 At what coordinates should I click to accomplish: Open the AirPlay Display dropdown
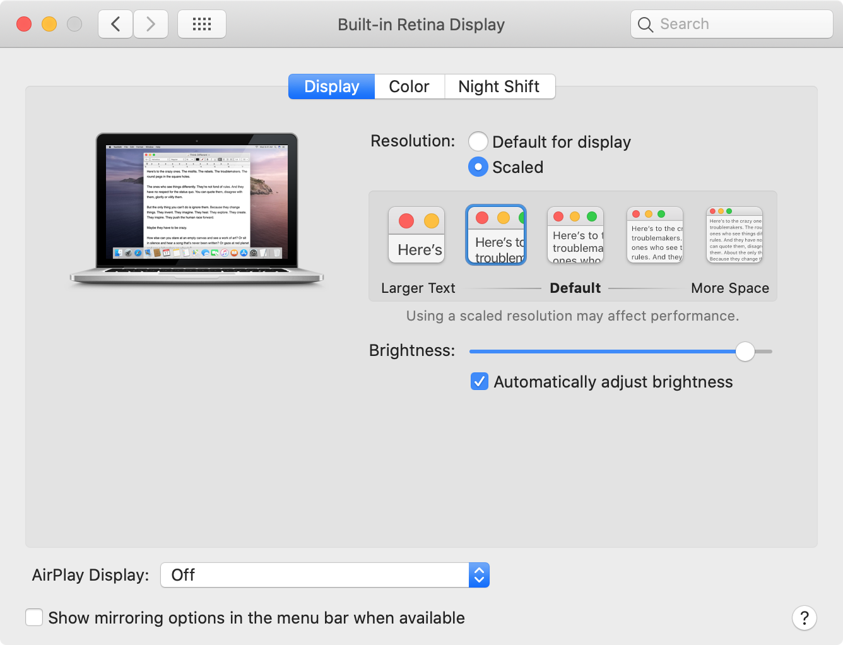[325, 575]
